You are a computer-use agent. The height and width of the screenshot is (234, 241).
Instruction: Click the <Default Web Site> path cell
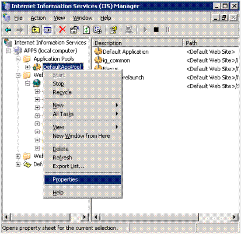pyautogui.click(x=211, y=52)
